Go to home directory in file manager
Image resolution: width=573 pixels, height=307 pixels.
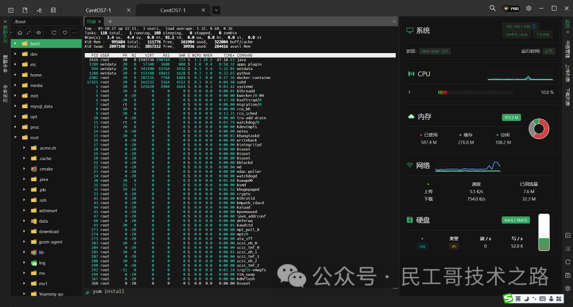click(20, 32)
